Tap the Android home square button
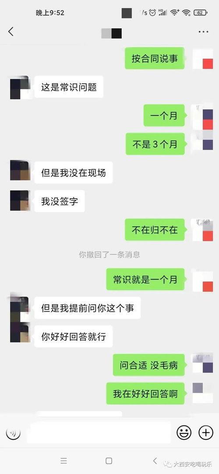Viewport: 219px width, 474px height. 109,461
